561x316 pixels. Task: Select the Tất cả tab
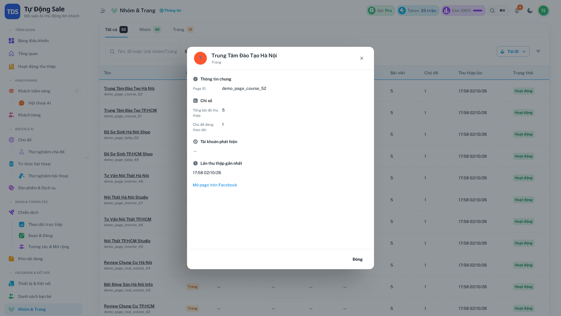[x=116, y=30]
